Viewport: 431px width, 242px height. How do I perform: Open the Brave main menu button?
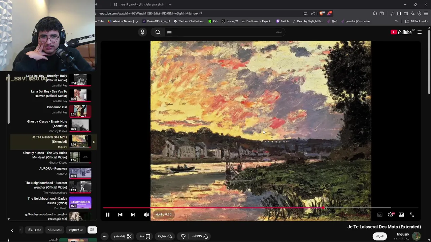click(426, 13)
